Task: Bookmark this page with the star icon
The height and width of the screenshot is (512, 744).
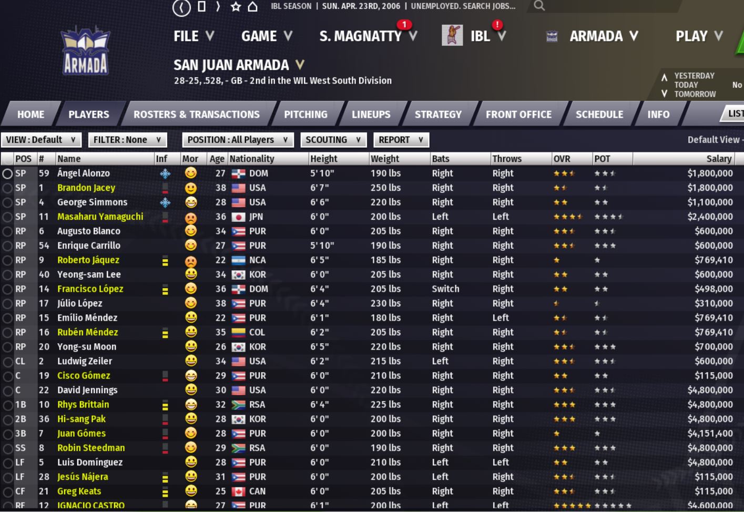Action: pos(236,7)
